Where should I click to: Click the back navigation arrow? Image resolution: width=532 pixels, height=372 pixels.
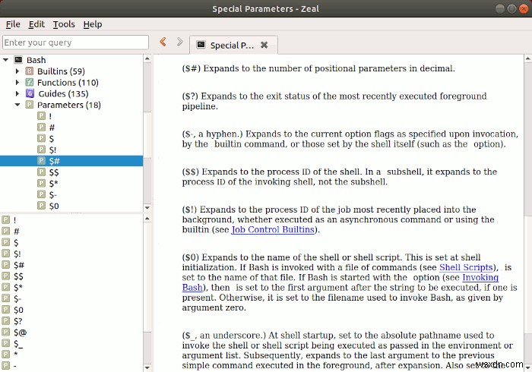[x=163, y=42]
